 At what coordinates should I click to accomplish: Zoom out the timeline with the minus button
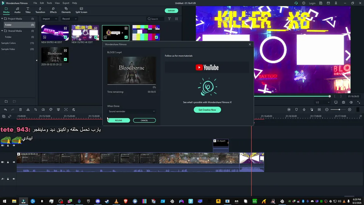pyautogui.click(x=327, y=110)
